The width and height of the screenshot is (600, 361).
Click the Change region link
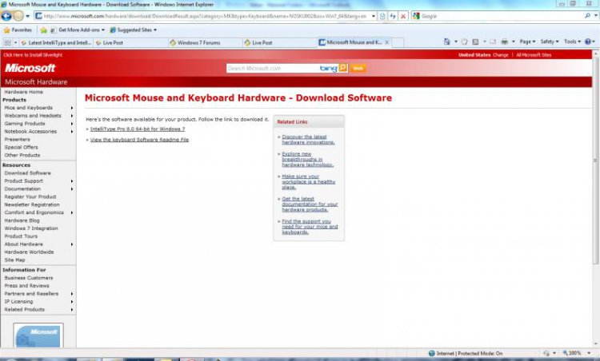click(x=501, y=55)
